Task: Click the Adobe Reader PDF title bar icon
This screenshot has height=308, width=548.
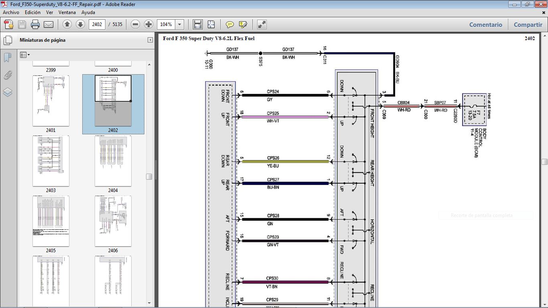Action: (x=5, y=4)
